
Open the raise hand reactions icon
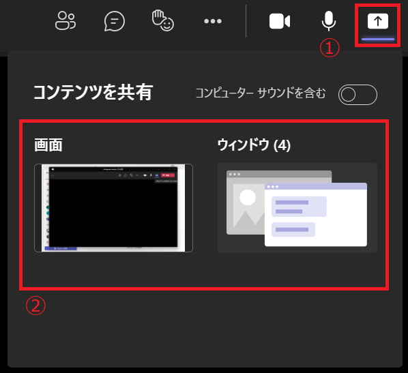tap(163, 20)
